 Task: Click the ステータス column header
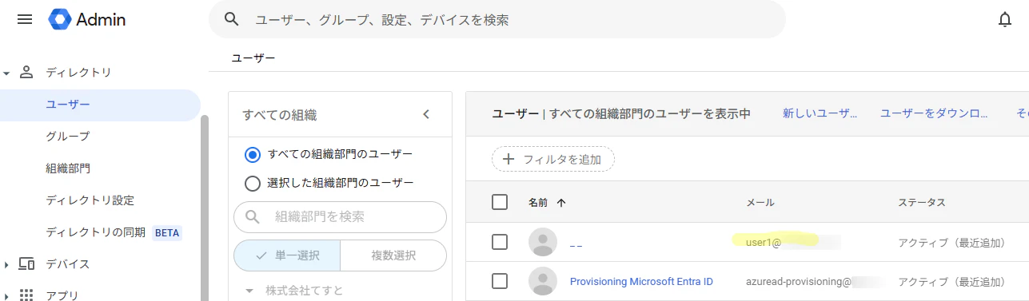921,203
